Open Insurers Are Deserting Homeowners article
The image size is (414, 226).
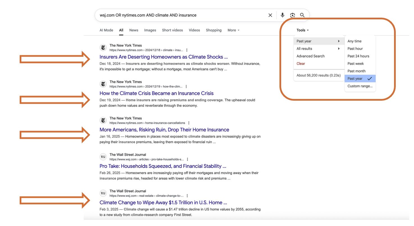163,57
